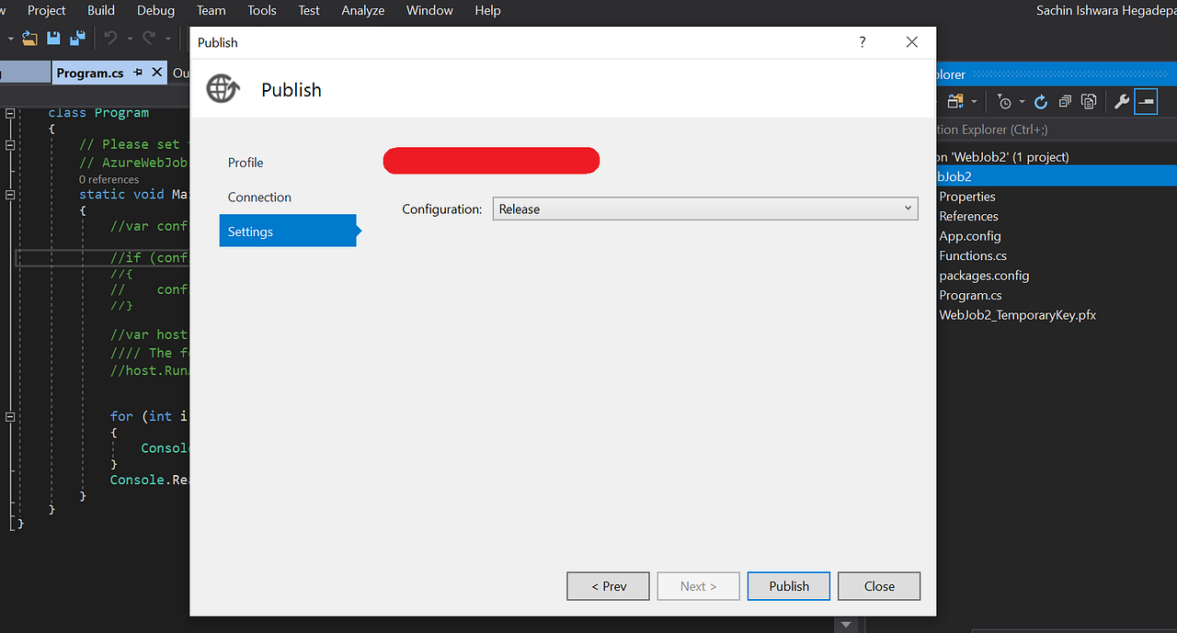Close the Program.cs tab
The image size is (1177, 633).
point(157,72)
